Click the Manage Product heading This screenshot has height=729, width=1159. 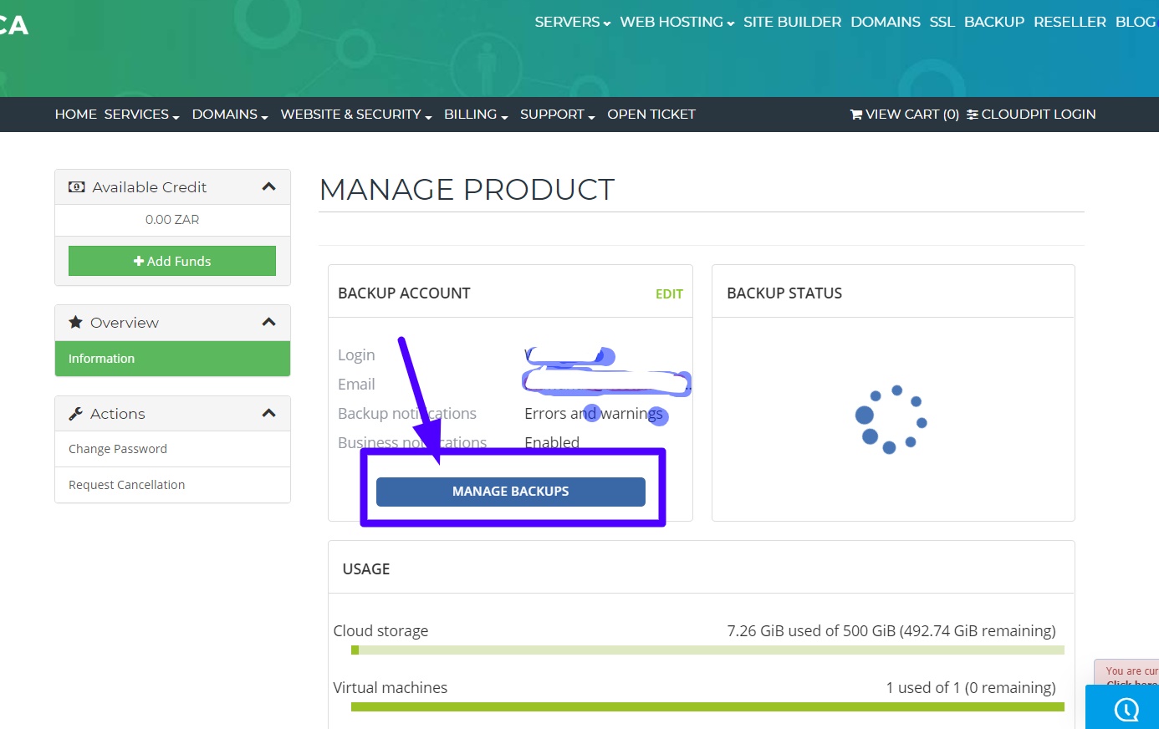(x=467, y=190)
